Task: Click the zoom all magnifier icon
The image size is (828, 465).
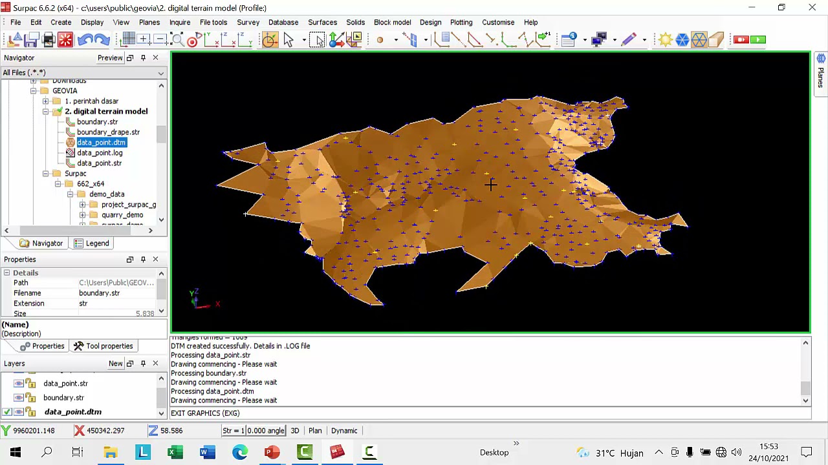Action: 176,40
